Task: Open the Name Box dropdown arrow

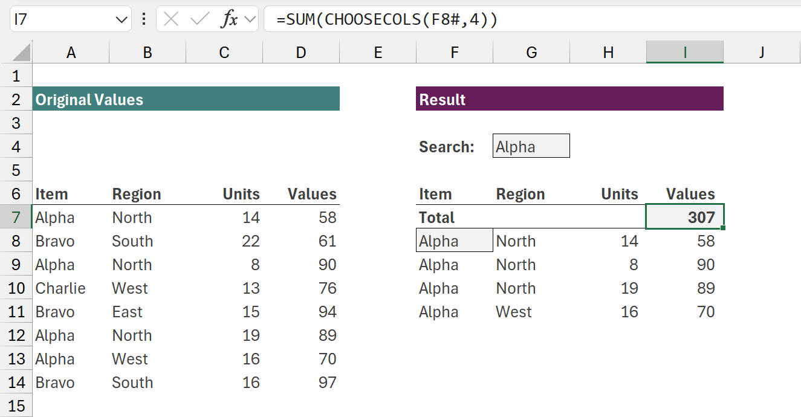Action: 119,19
